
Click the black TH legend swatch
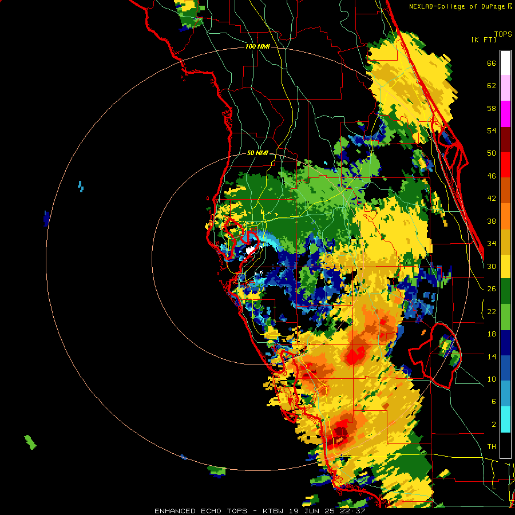pos(505,445)
